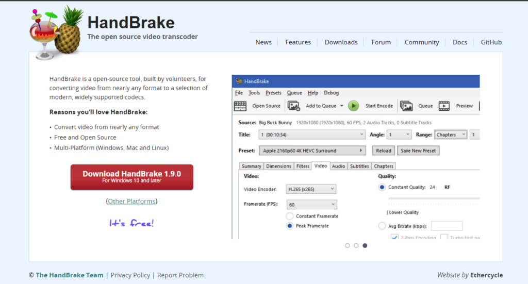This screenshot has width=528, height=284.
Task: Open the Framerate (FPS) dropdown set to 60
Action: pyautogui.click(x=312, y=205)
